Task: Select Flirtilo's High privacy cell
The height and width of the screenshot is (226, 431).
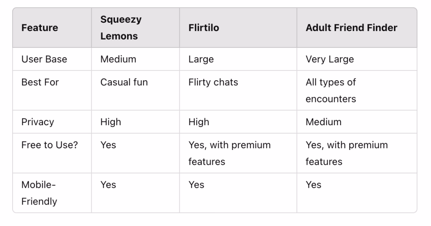Action: 199,122
